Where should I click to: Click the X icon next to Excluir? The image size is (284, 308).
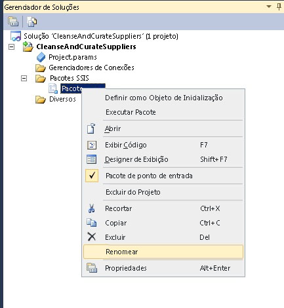coord(92,237)
